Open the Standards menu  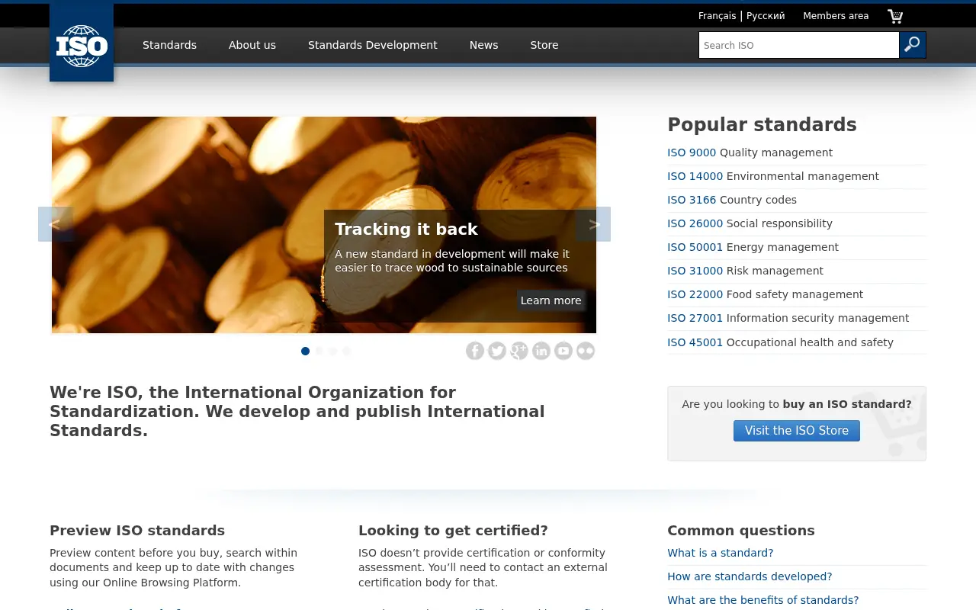pyautogui.click(x=169, y=45)
